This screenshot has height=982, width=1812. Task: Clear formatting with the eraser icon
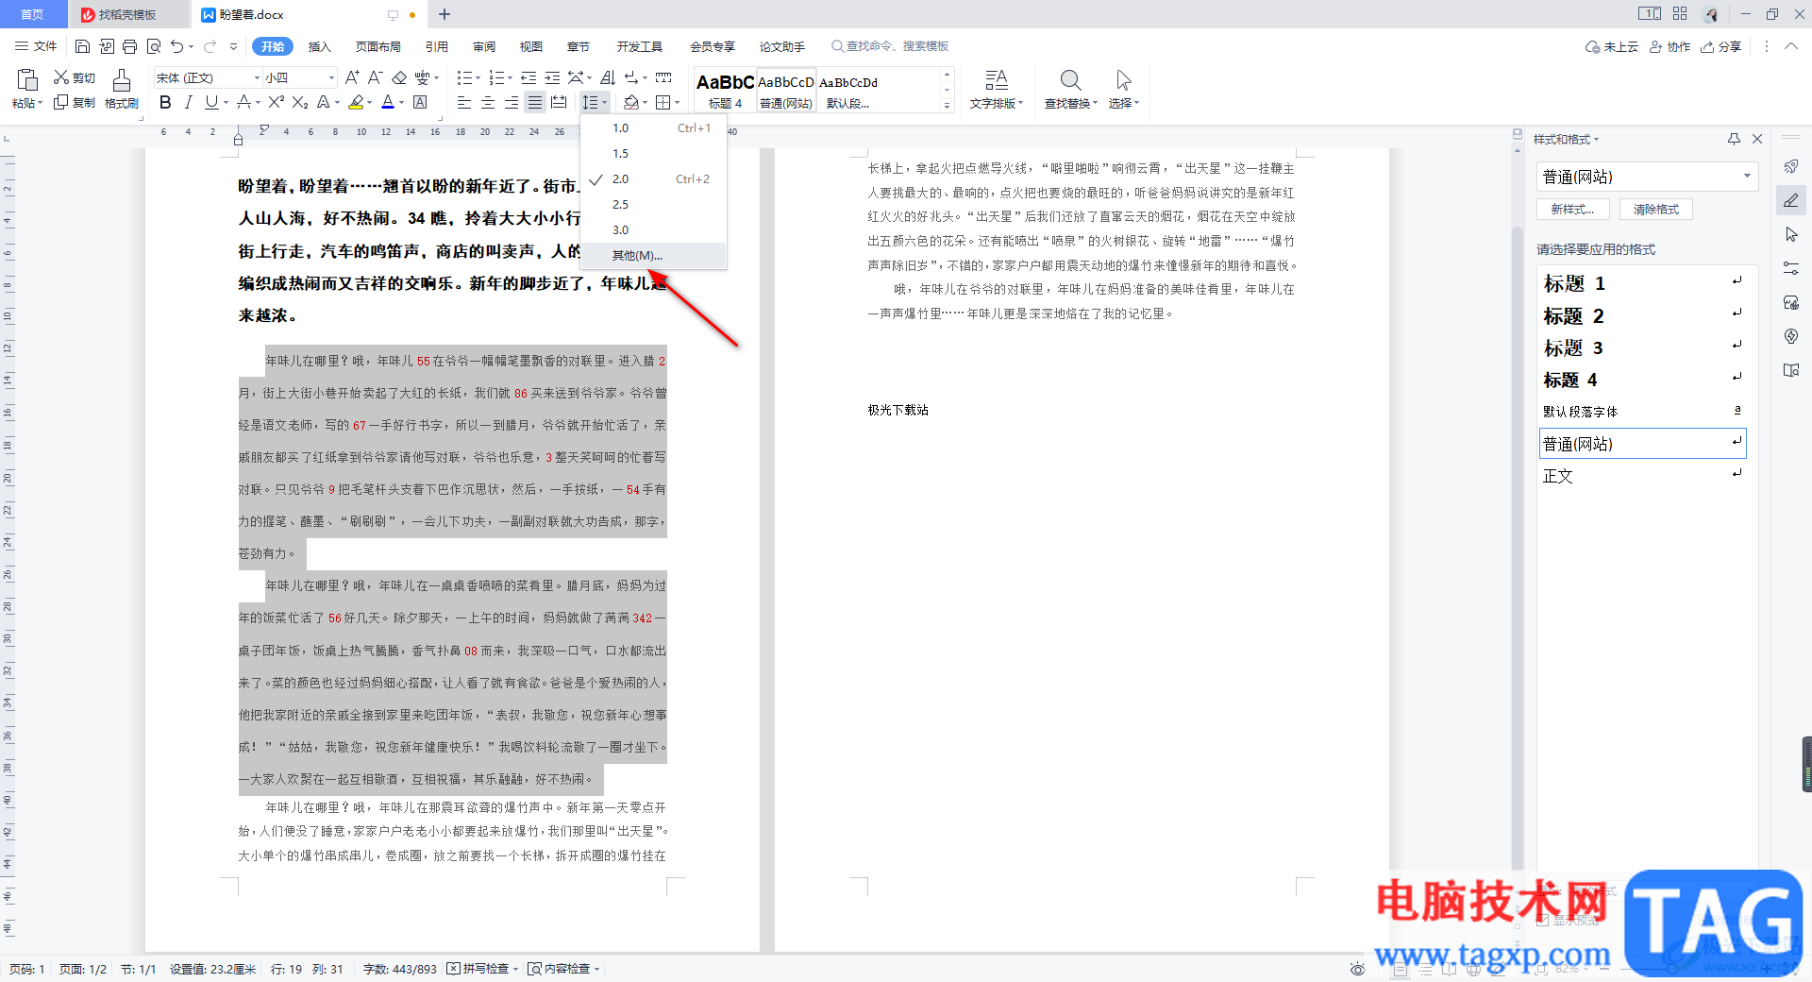399,77
